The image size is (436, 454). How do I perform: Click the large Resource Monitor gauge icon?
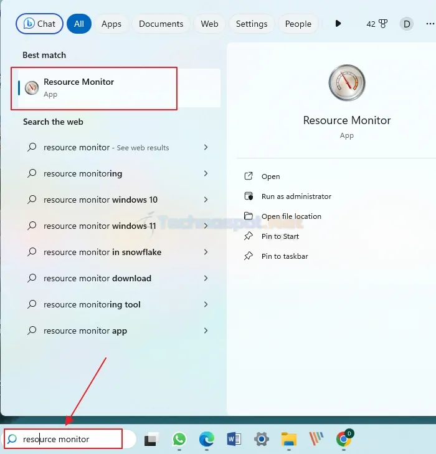click(347, 82)
